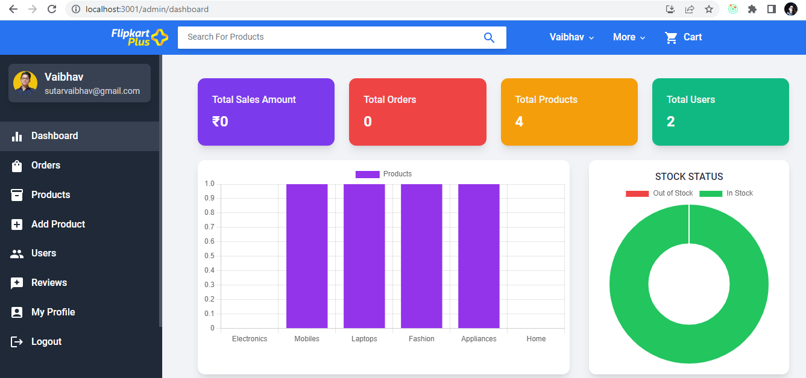
Task: Expand the browser bookmarks star menu
Action: 709,9
